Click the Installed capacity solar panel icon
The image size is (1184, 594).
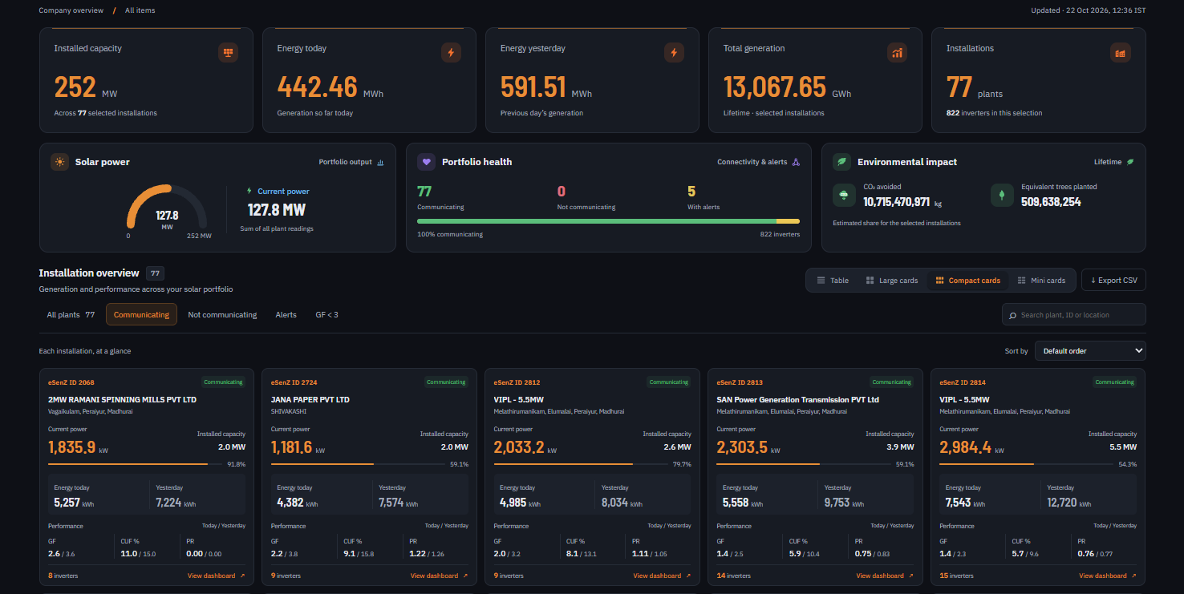pyautogui.click(x=229, y=53)
